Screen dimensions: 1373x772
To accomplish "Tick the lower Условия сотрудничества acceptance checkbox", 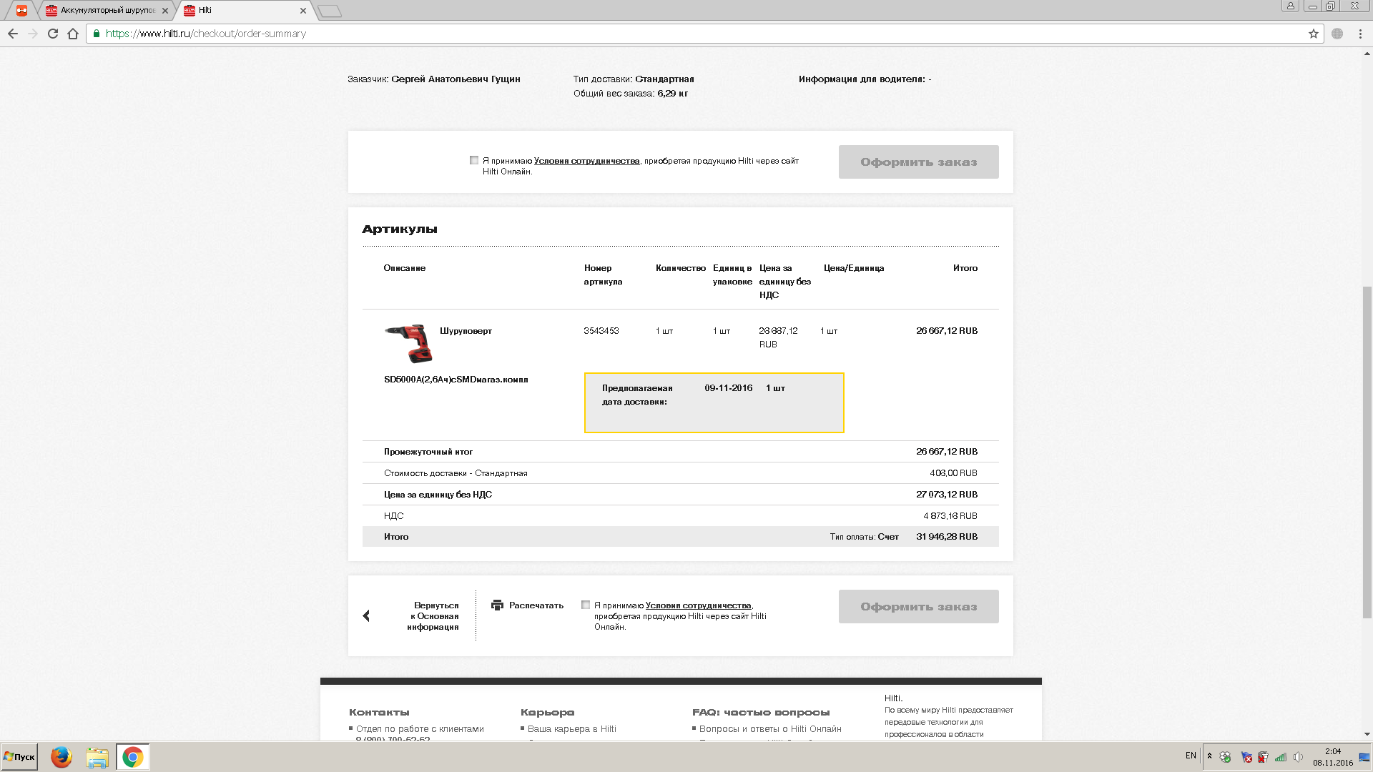I will coord(586,605).
